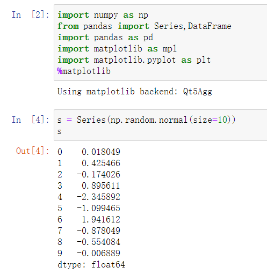Click the 'import matplotlib as mpl' line
Viewport: 267px width, 275px height.
(117, 49)
